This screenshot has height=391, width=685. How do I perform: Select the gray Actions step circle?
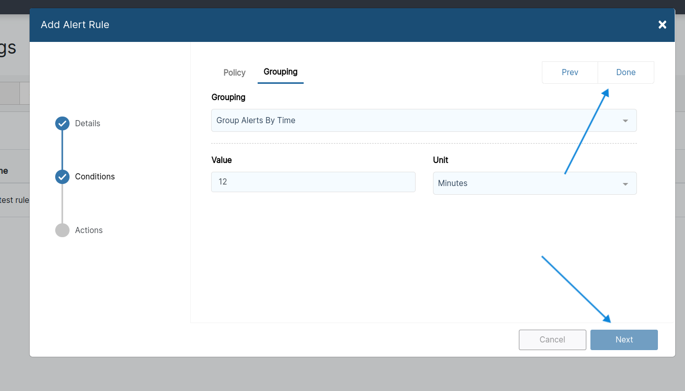pos(62,230)
